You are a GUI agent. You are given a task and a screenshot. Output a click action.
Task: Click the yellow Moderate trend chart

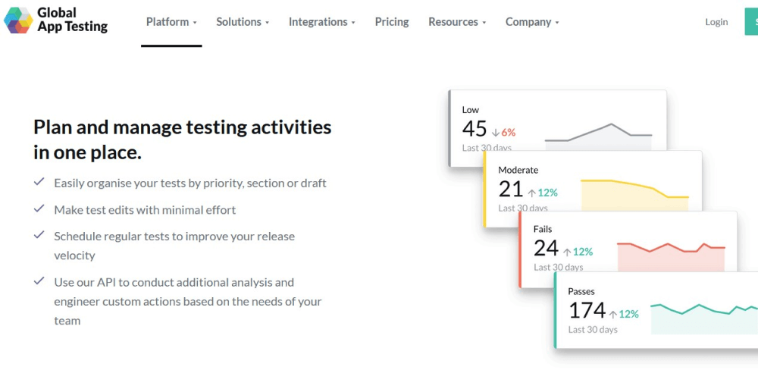pyautogui.click(x=634, y=194)
